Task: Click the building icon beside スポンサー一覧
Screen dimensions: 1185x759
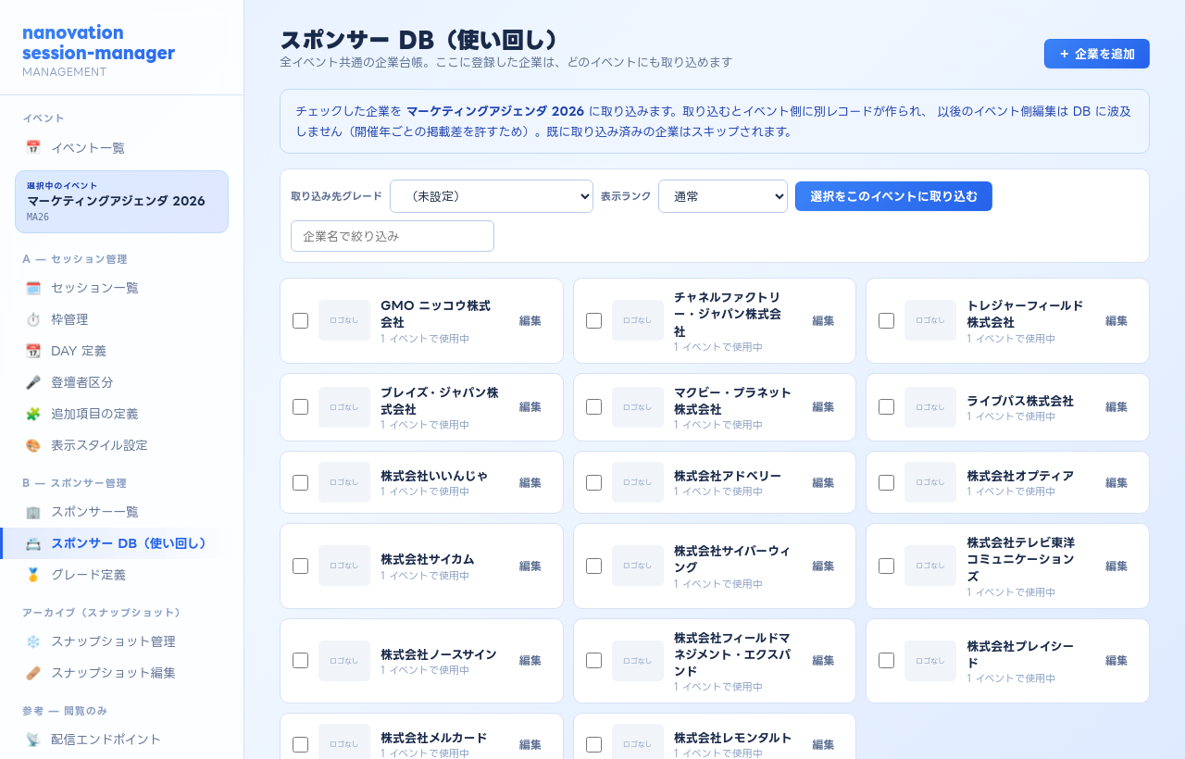Action: pos(33,512)
